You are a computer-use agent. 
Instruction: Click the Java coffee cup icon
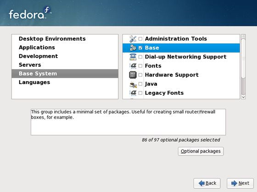point(133,84)
